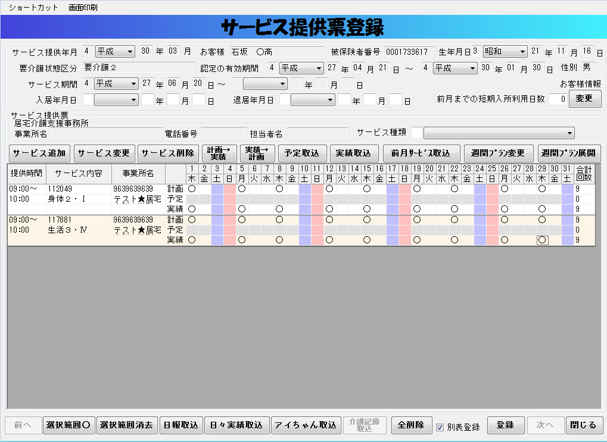Click the 日報取込 button
The height and width of the screenshot is (442, 607).
click(180, 425)
